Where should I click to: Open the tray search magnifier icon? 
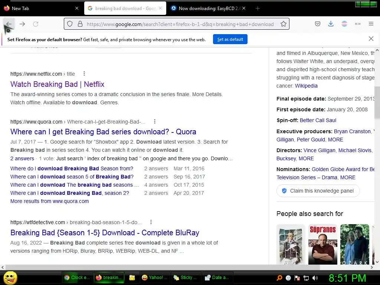coord(279,278)
